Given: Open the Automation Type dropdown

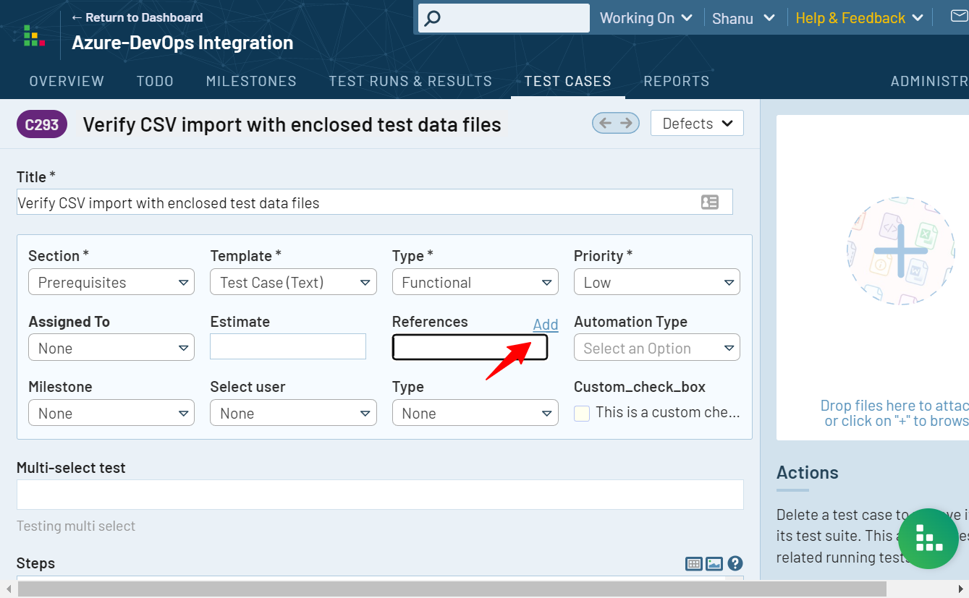Looking at the screenshot, I should click(x=656, y=348).
